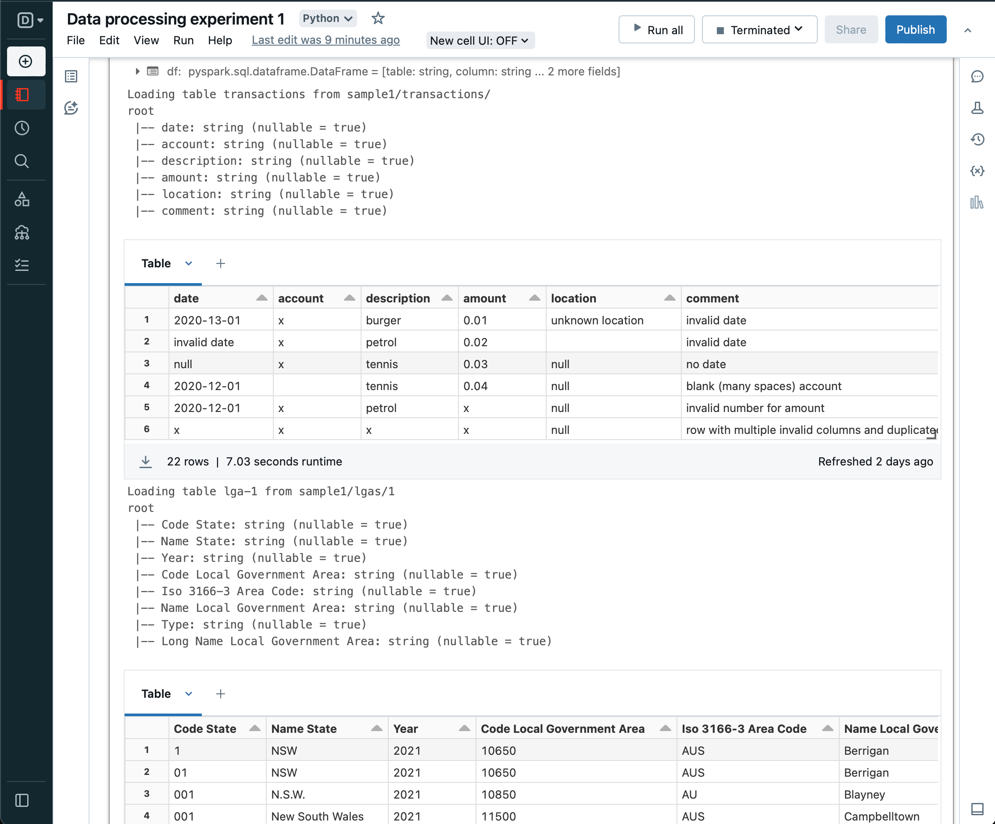Viewport: 995px width, 824px height.
Task: Open the Python language dropdown
Action: pos(327,18)
